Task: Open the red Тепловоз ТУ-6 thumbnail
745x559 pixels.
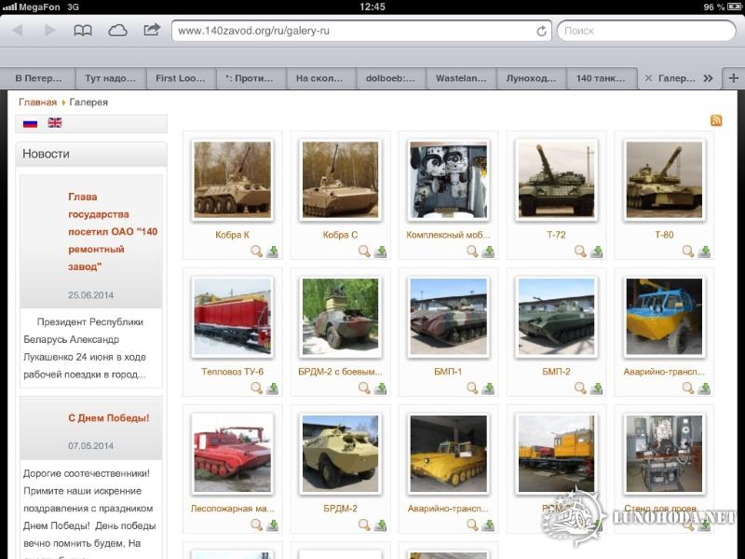Action: click(x=232, y=317)
